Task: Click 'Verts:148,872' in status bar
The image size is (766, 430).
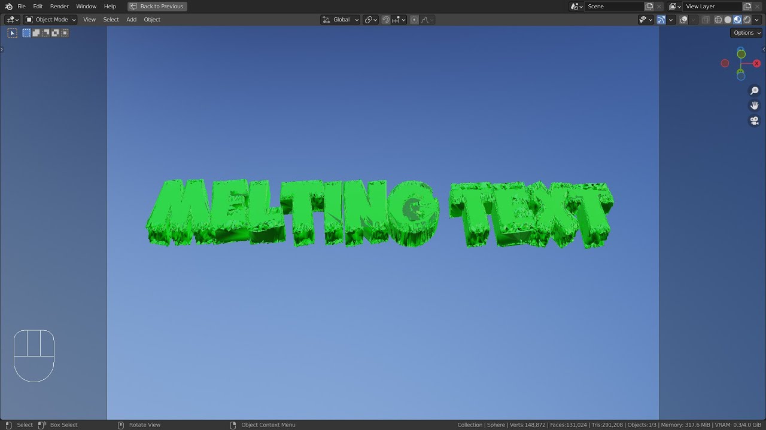Action: point(527,425)
